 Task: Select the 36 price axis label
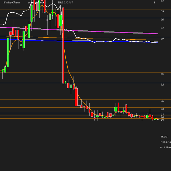(x=162, y=74)
